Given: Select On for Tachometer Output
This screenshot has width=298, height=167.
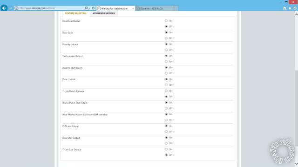Looking at the screenshot, I should coord(166,56).
